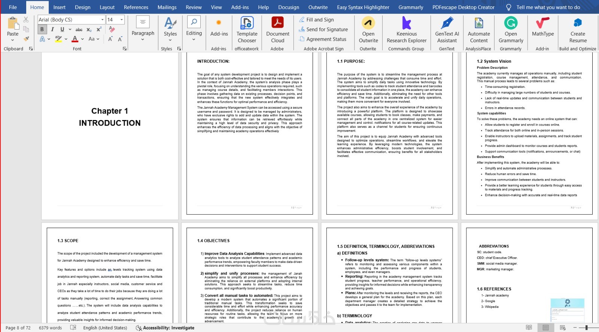This screenshot has height=332, width=599.
Task: Open Font dialog launcher
Action: [125, 49]
